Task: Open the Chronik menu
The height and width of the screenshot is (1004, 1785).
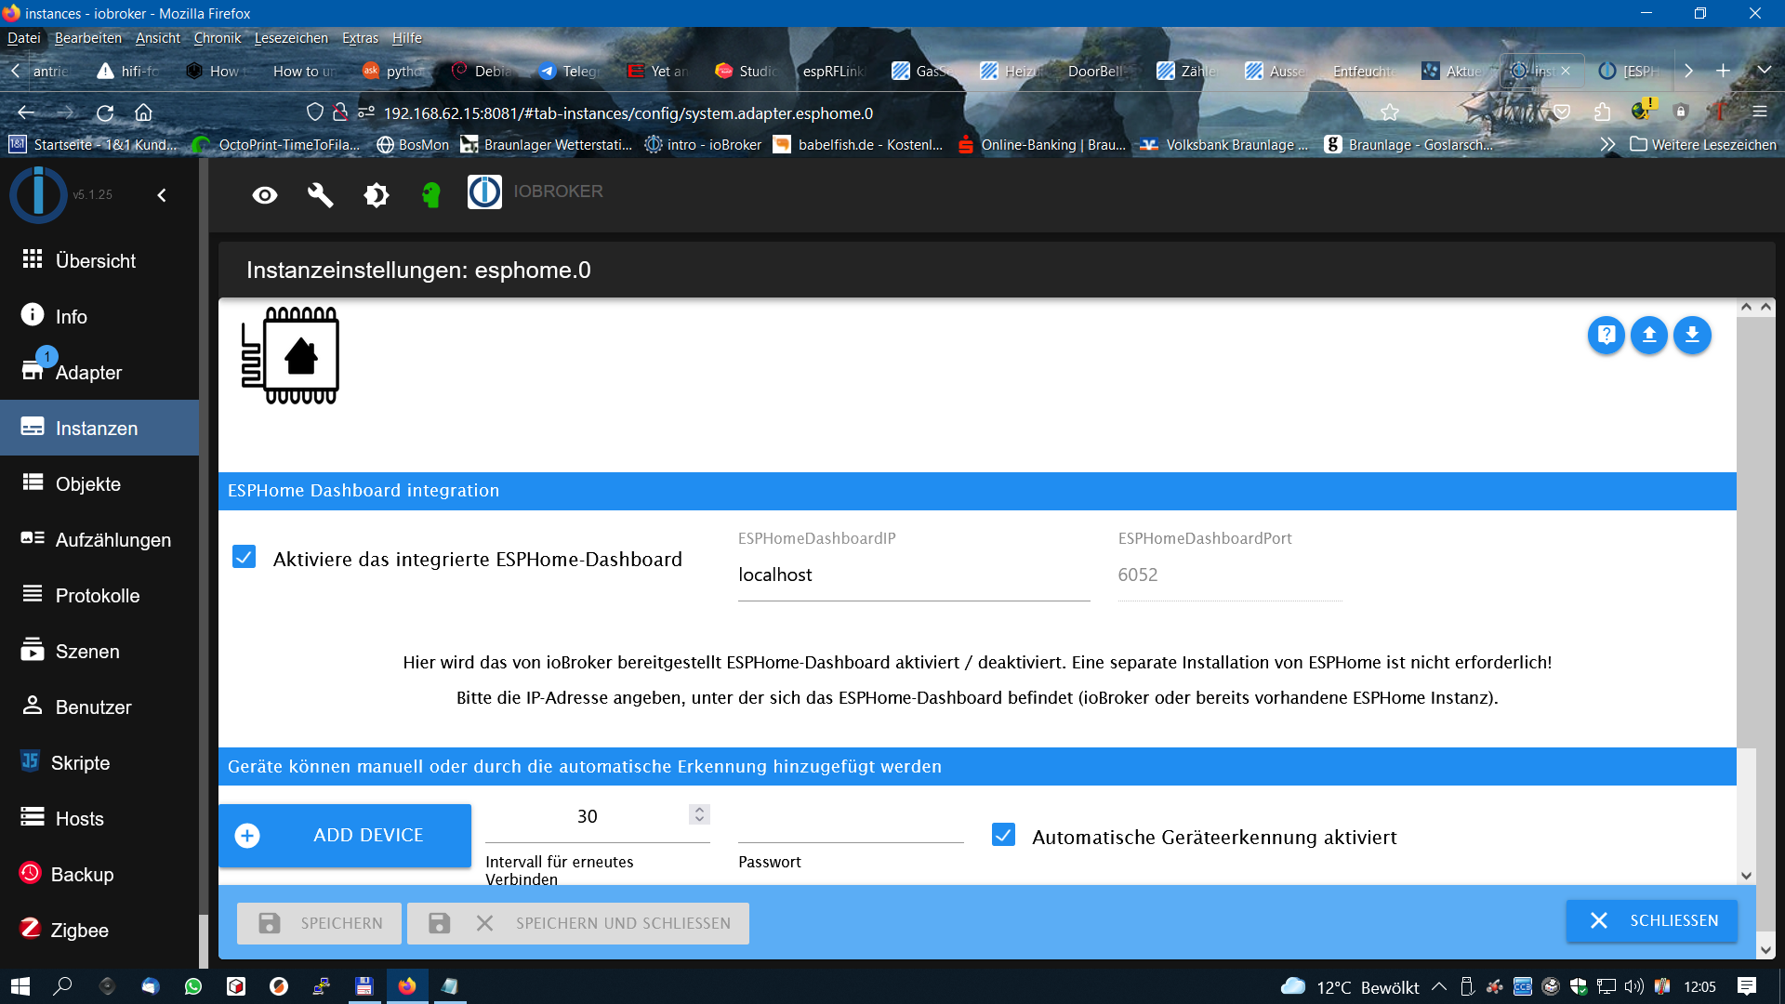Action: 218,38
